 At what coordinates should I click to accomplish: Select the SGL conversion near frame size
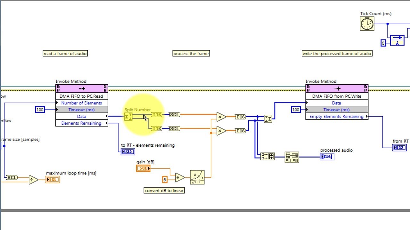12,178
